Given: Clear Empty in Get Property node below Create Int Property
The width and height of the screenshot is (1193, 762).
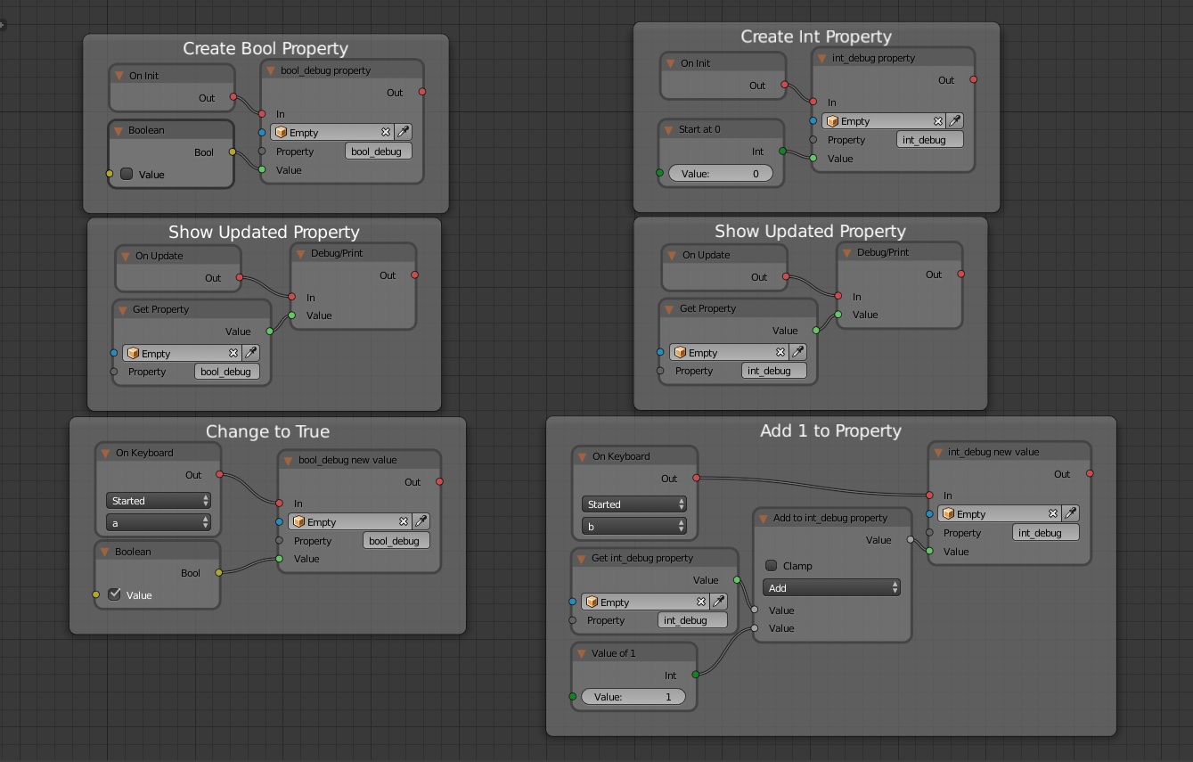Looking at the screenshot, I should point(780,352).
